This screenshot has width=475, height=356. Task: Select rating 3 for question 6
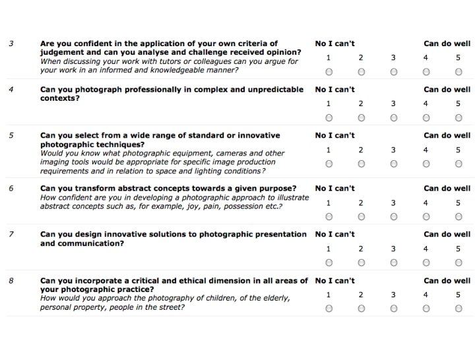393,216
